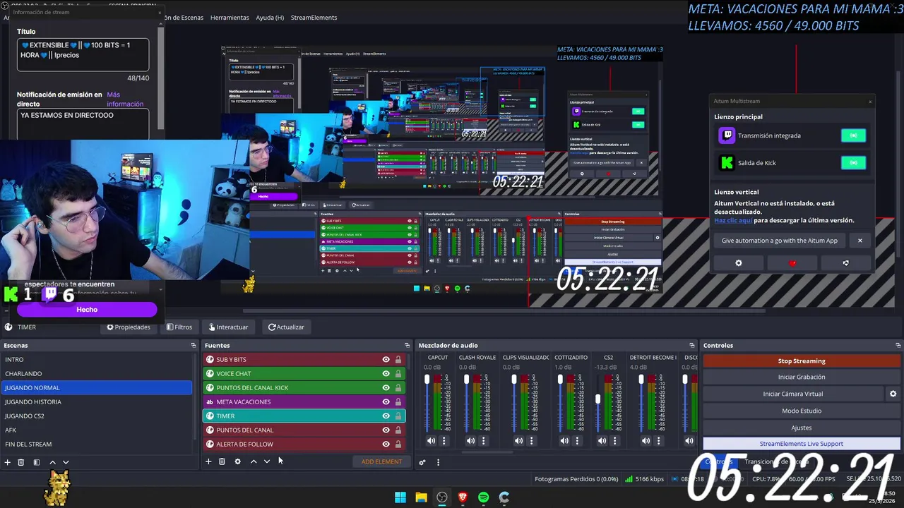Open scene filters icon in Escenas toolbar
Viewport: 904px width, 508px height.
point(37,462)
